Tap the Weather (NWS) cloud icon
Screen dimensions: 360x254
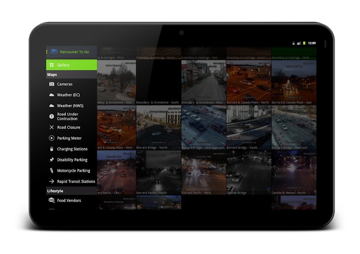(52, 106)
